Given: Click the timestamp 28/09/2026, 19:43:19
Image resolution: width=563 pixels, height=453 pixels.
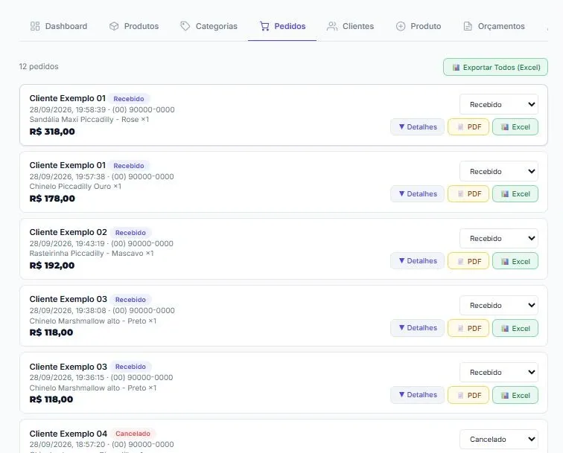Looking at the screenshot, I should tap(67, 243).
